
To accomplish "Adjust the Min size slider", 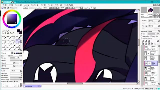I will click(15, 58).
